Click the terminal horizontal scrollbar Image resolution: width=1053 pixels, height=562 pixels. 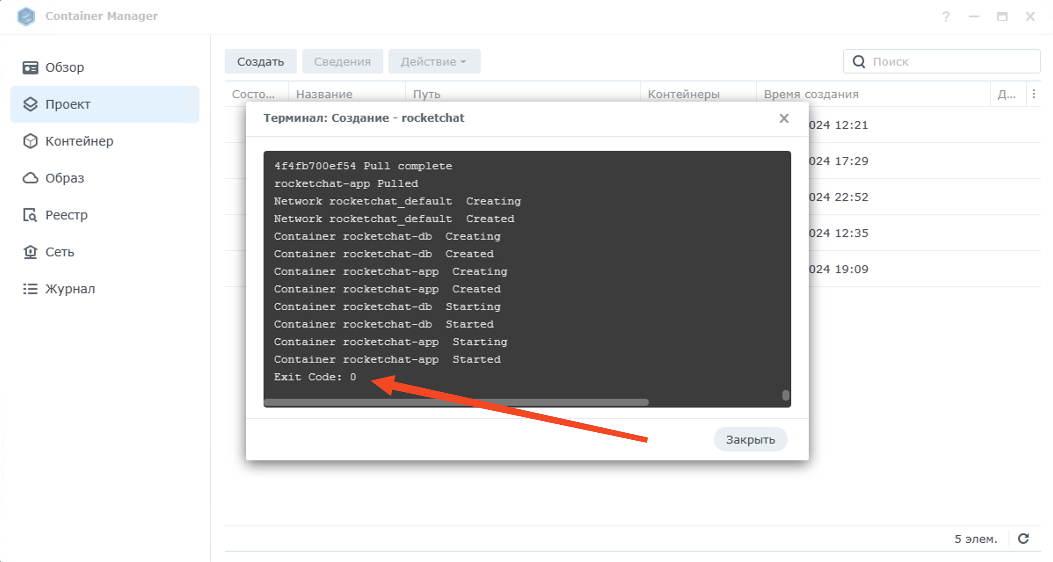[456, 402]
